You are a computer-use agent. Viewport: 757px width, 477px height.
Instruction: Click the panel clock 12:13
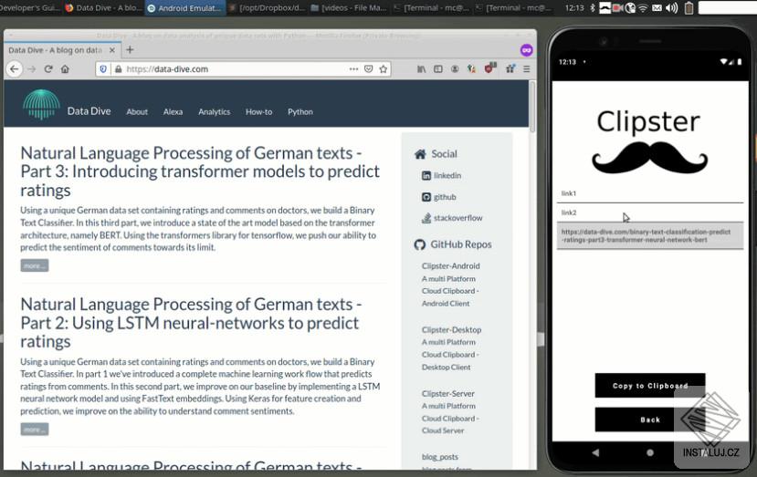tap(574, 7)
